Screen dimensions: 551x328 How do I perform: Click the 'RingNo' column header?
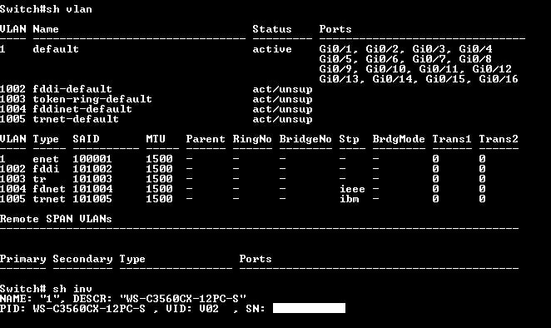[252, 139]
